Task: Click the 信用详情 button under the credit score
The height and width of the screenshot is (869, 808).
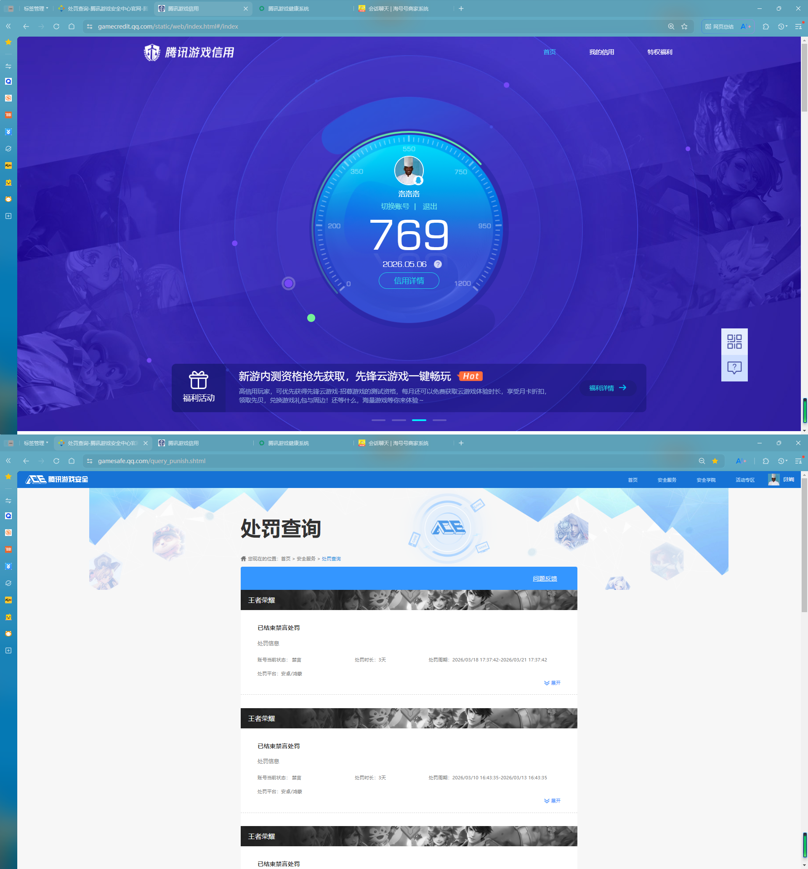Action: click(x=409, y=281)
